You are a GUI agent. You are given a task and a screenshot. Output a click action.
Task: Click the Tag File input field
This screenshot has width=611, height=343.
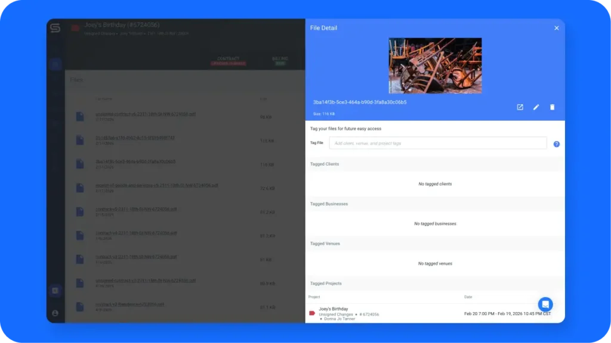[x=437, y=143]
